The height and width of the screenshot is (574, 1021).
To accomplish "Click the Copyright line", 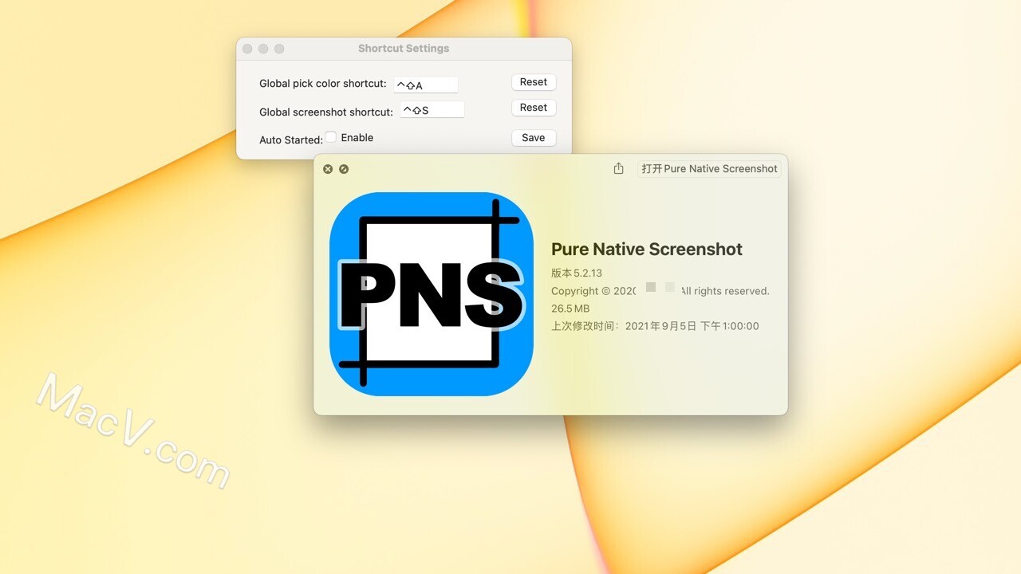I will click(x=660, y=291).
